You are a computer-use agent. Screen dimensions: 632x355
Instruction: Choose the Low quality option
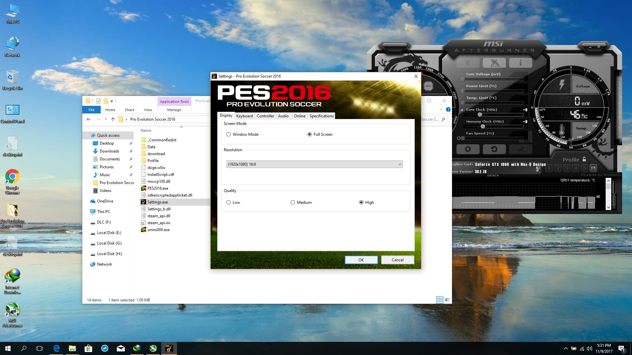228,202
